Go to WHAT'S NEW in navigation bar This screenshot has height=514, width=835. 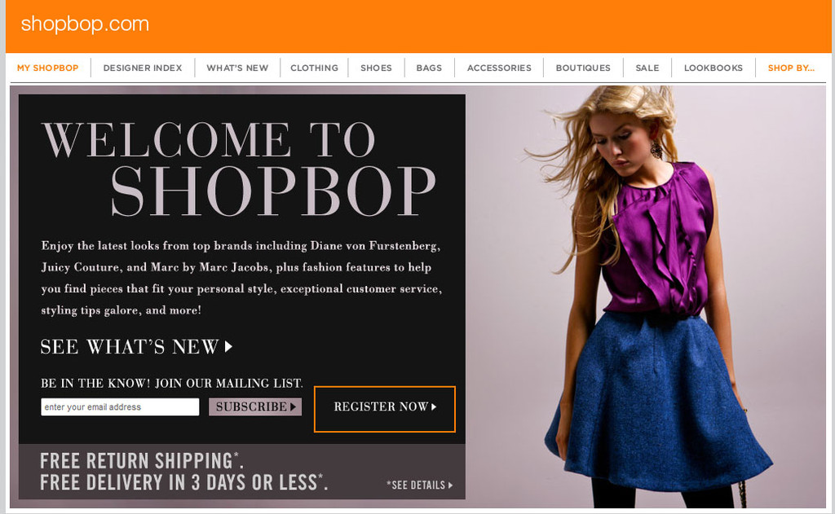(237, 68)
